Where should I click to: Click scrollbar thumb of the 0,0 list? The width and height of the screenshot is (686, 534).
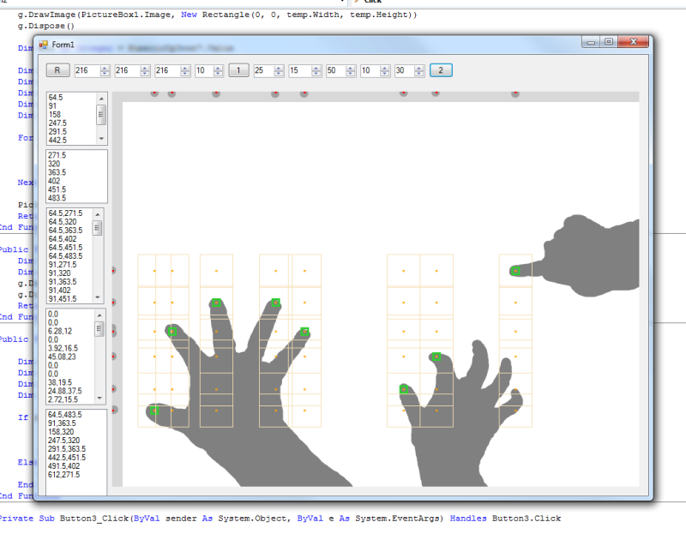99,328
